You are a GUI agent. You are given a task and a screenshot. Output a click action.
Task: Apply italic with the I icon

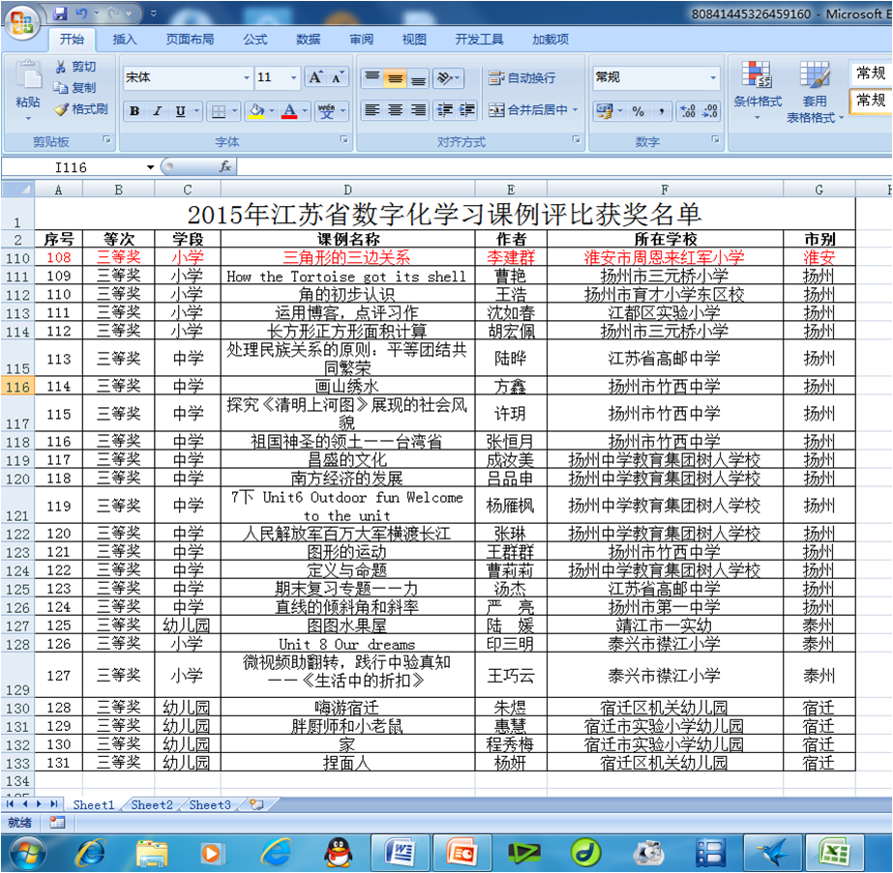pyautogui.click(x=158, y=111)
